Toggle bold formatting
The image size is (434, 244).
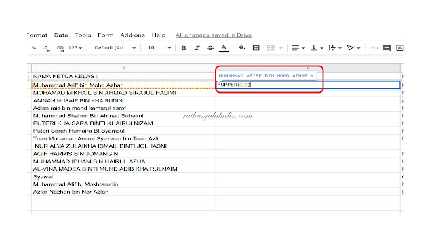click(184, 48)
